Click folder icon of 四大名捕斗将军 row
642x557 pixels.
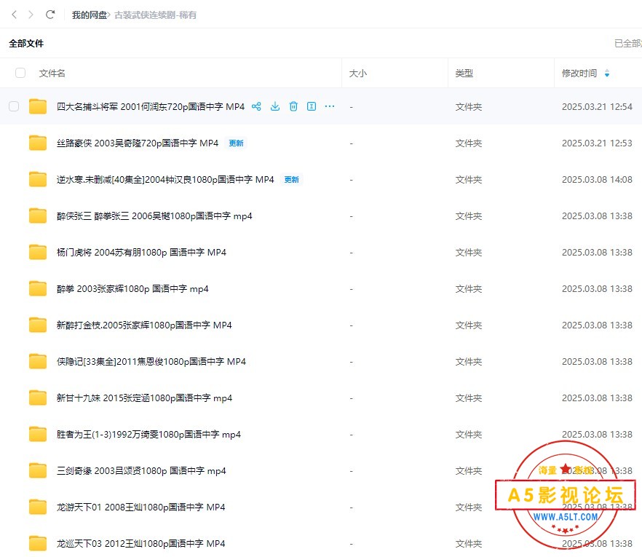click(x=38, y=106)
